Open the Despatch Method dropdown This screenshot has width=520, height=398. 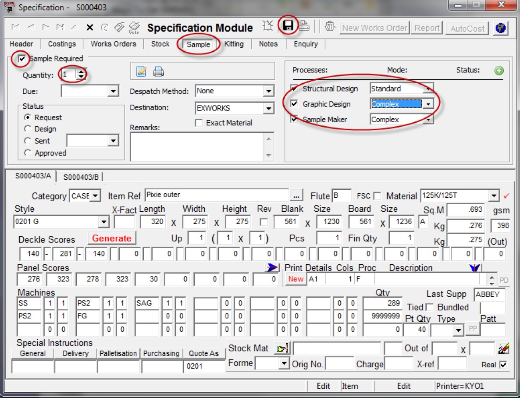click(269, 91)
